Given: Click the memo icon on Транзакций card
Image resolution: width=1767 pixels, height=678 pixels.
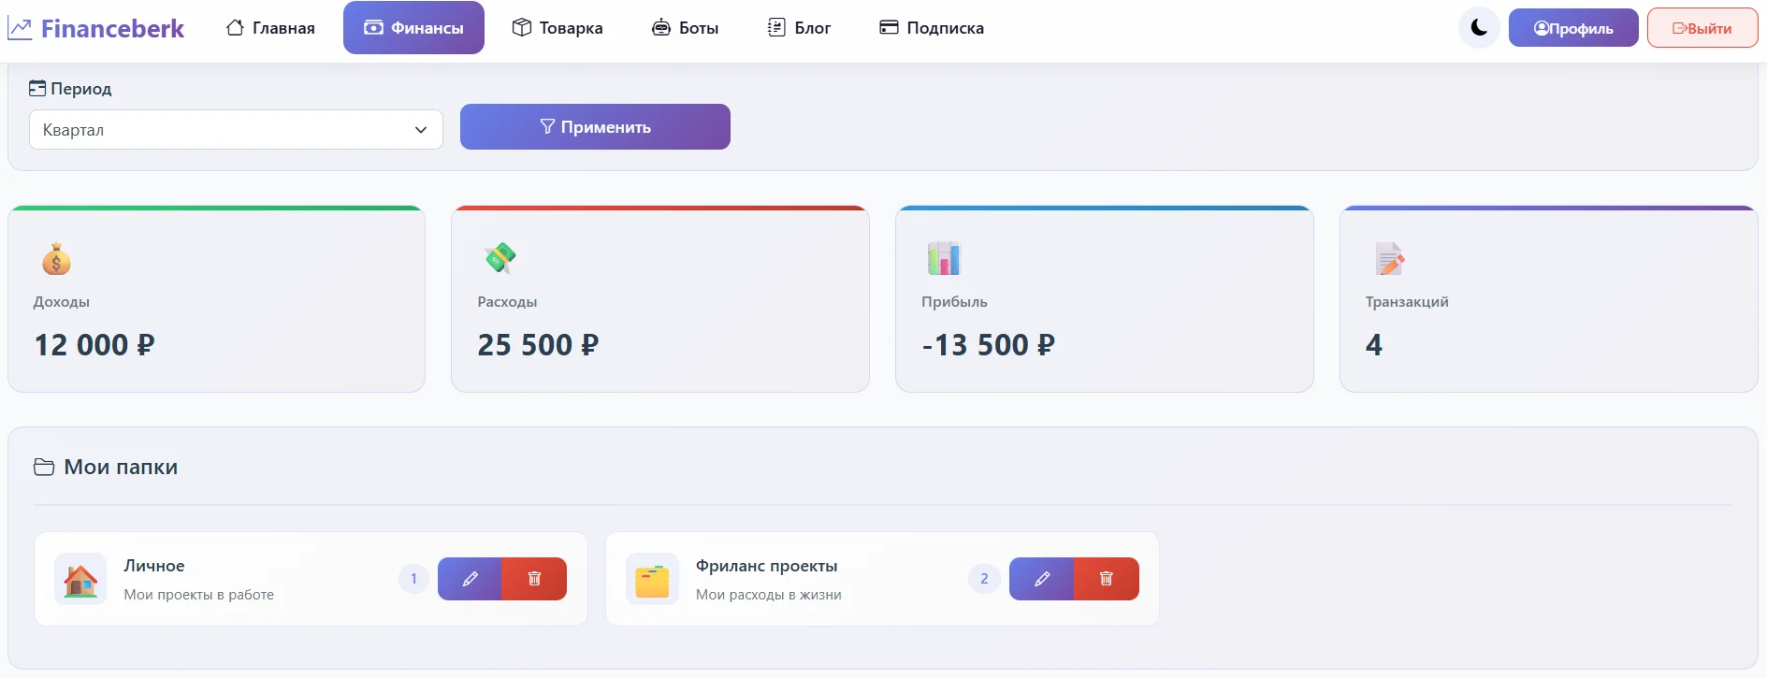Looking at the screenshot, I should click(x=1388, y=258).
